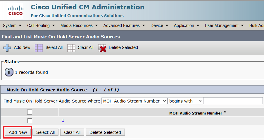Click the empty grid Clear All icon
The height and width of the screenshot is (140, 264).
point(71,48)
